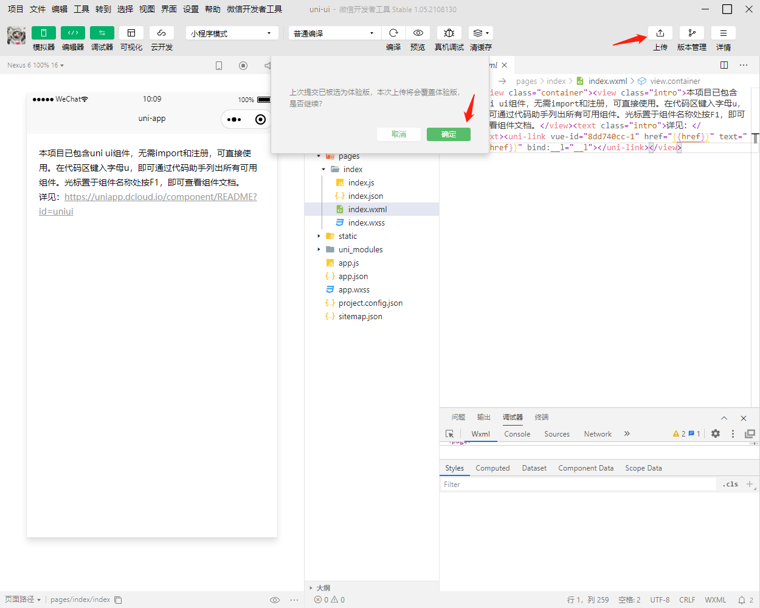Cancel the upload dialog with 取消
Viewport: 760px width, 608px height.
399,134
